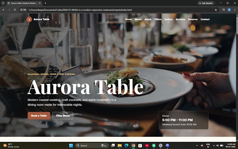Viewport: 238px width, 149px height.
Task: Click 'Weekend brunch from 10:00 AM' text
Action: [179, 124]
